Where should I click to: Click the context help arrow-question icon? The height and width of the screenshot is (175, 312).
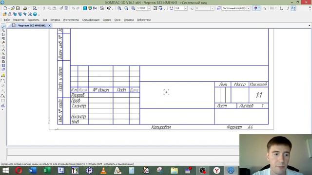(x=108, y=8)
